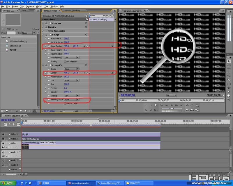Mute Audio 1 track speaker icon
Screen dimensions: 233x186
[x=3, y=152]
